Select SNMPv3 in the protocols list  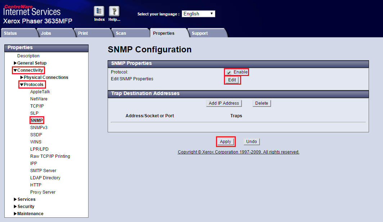[39, 128]
